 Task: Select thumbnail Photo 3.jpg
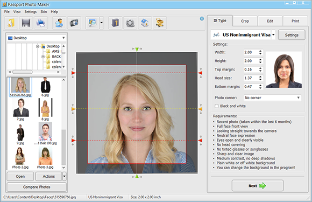click(x=45, y=158)
